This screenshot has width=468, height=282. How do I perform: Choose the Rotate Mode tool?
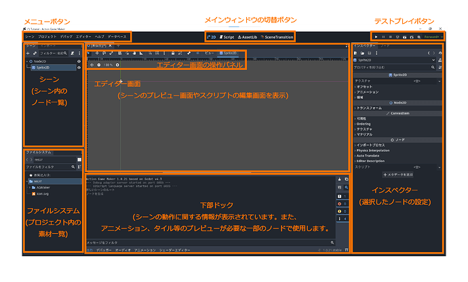104,53
